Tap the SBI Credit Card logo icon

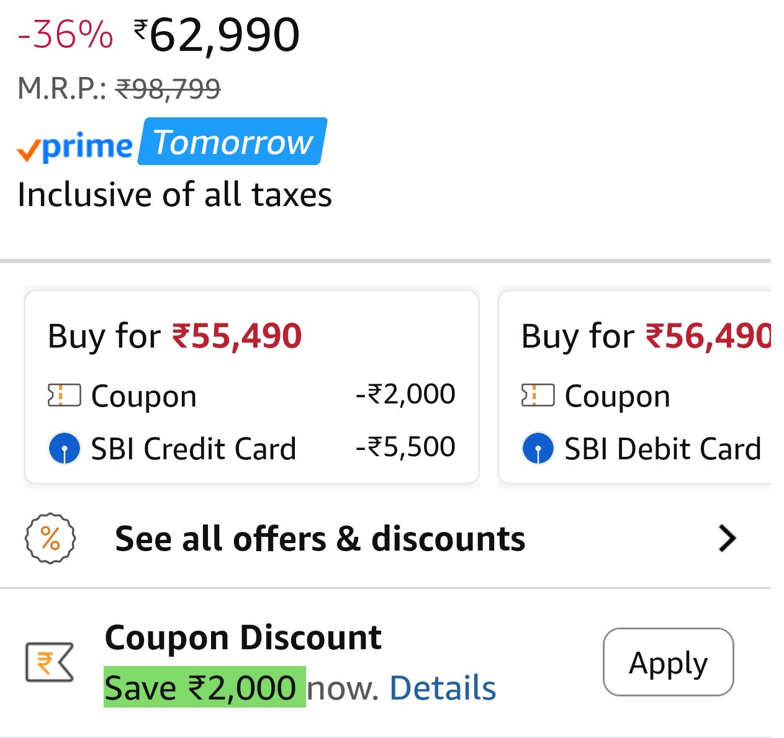pyautogui.click(x=64, y=449)
